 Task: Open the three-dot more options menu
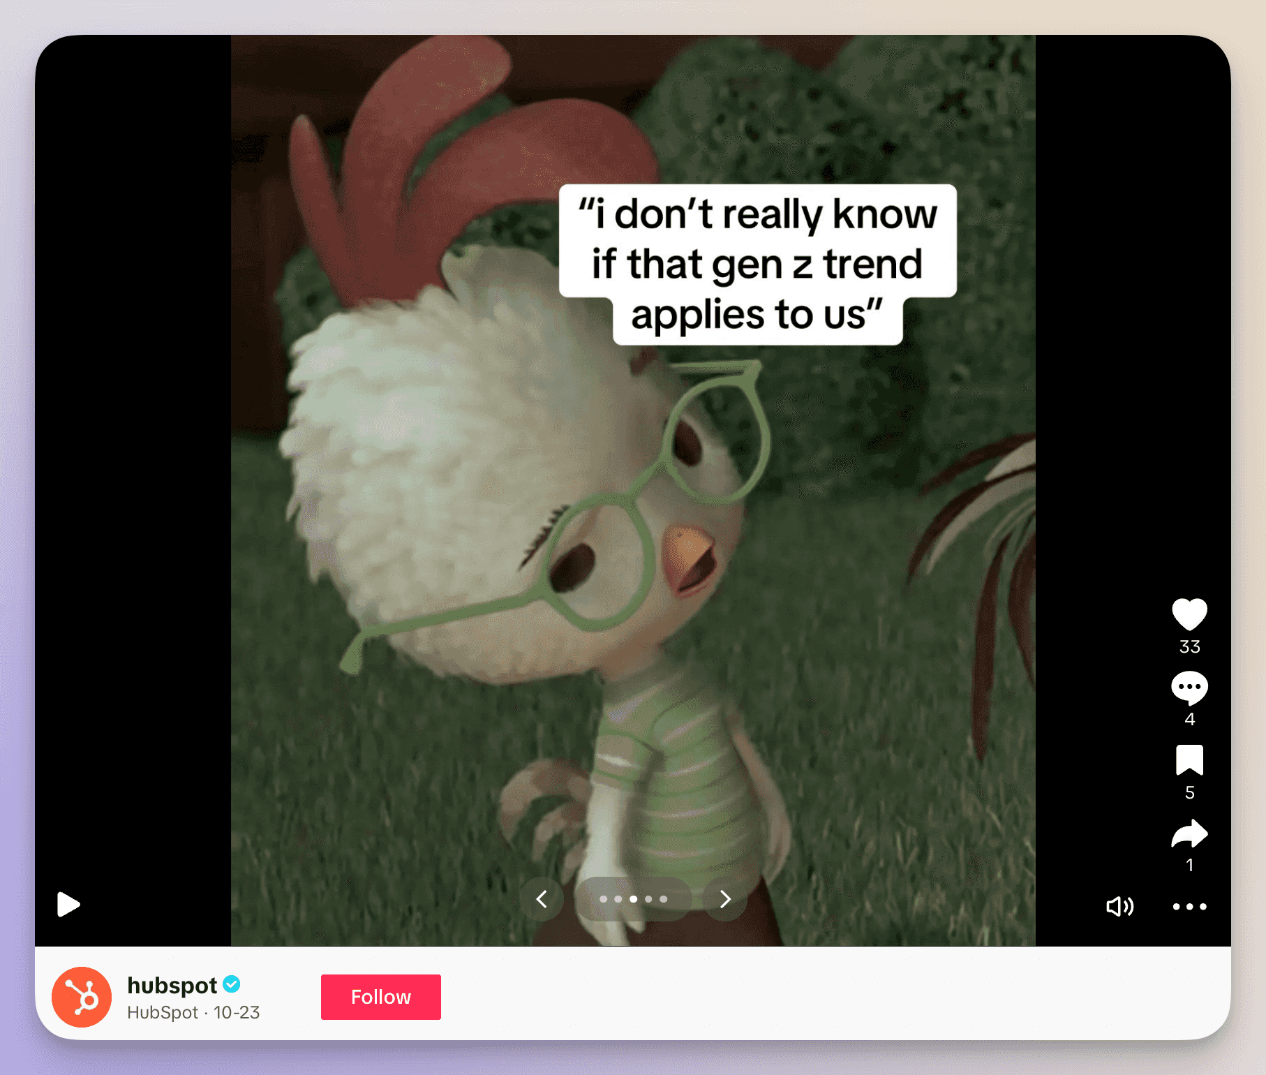click(x=1189, y=906)
